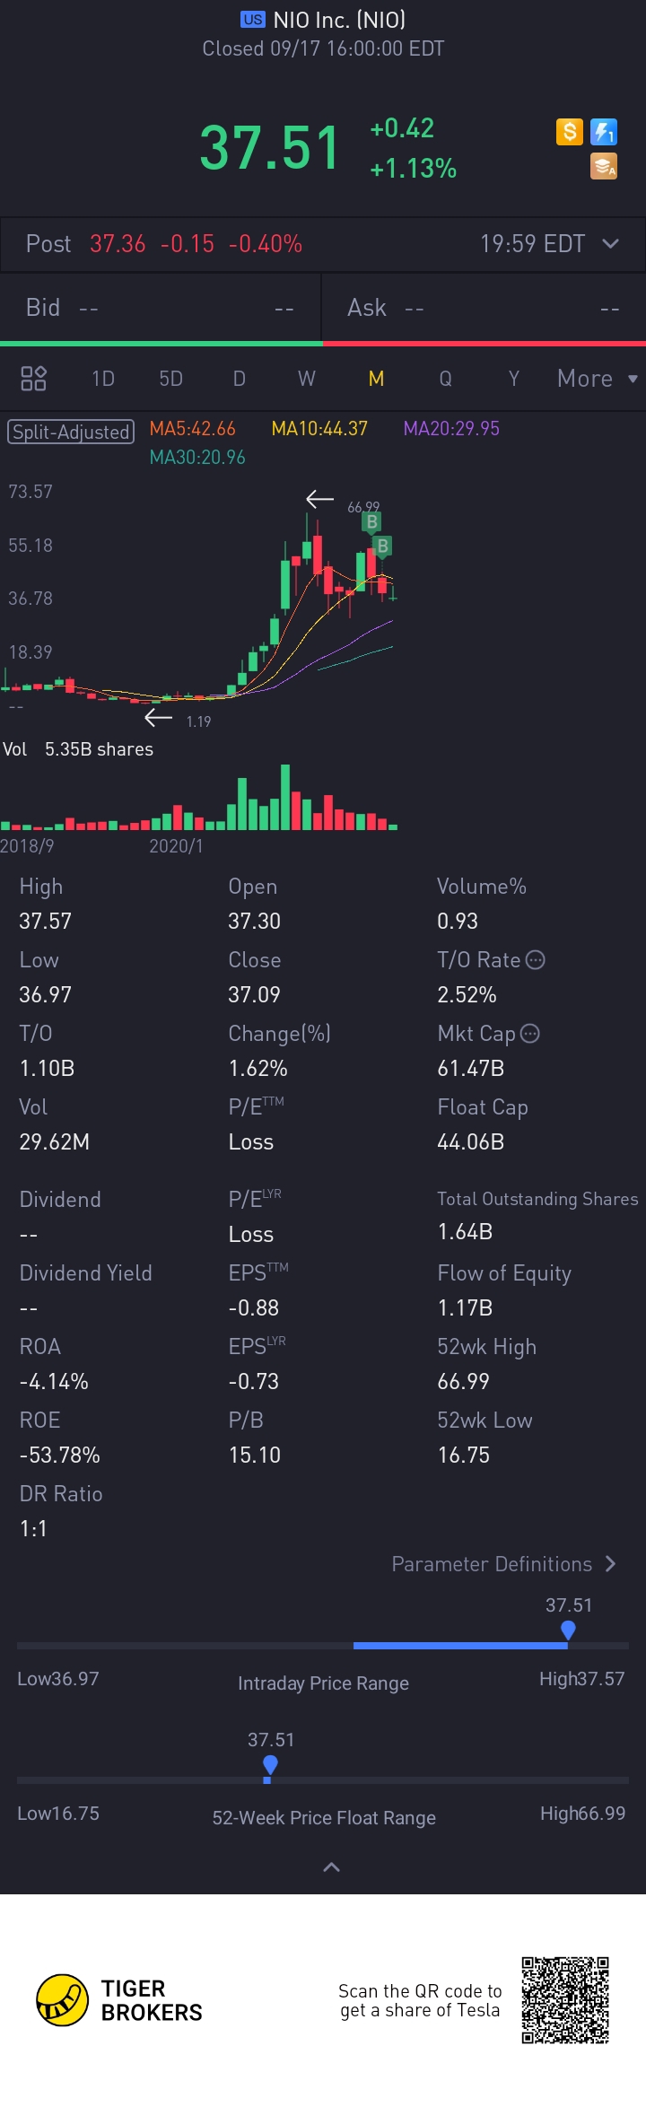This screenshot has height=2107, width=646.
Task: Collapse the details panel with up chevron
Action: click(x=331, y=1867)
